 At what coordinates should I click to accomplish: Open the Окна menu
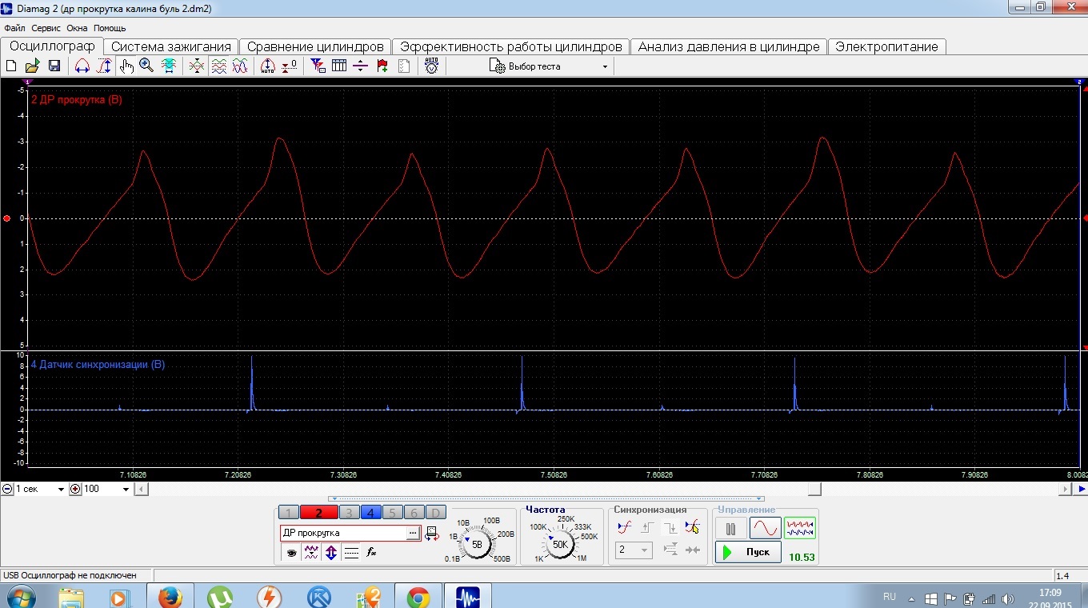77,28
